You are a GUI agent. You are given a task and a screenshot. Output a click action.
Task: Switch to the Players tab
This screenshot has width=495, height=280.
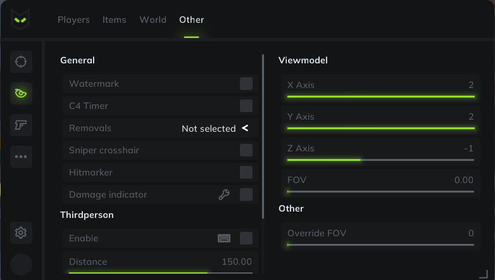tap(73, 20)
